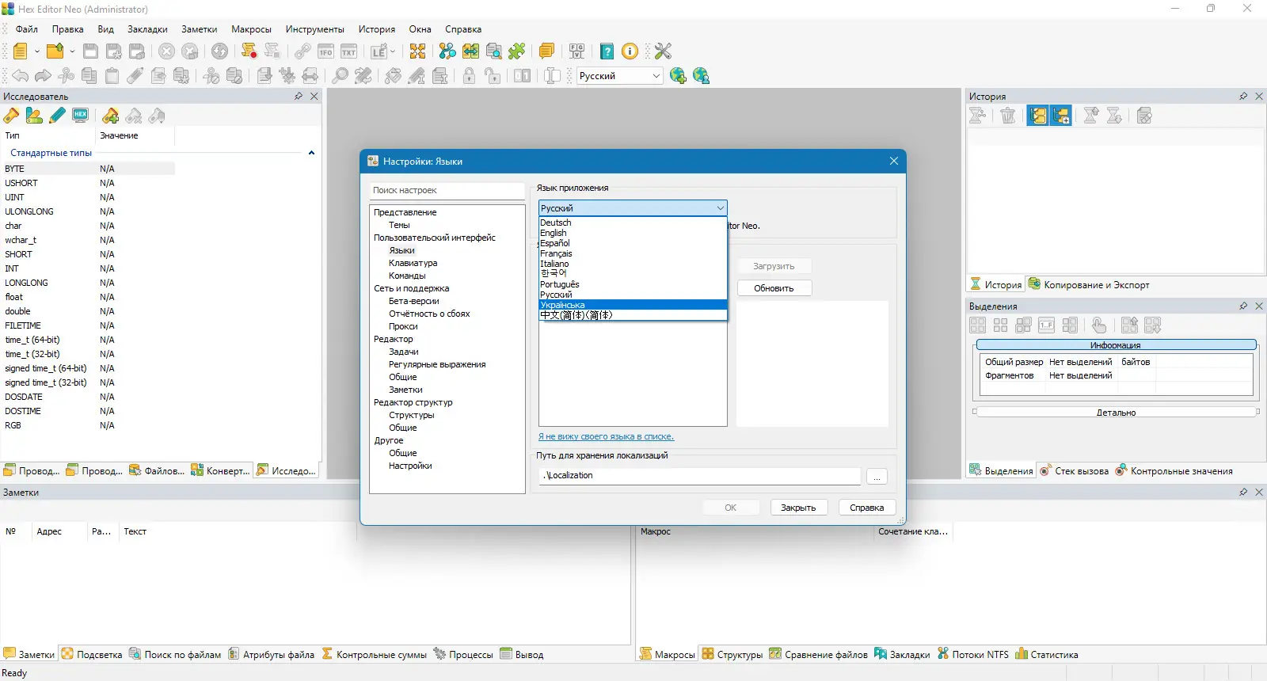Select Регулярные выражения in settings tree

coord(437,364)
